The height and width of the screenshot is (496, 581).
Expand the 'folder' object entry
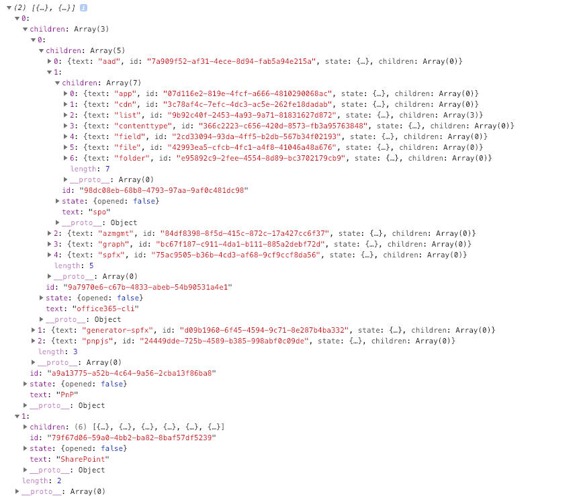pos(66,159)
